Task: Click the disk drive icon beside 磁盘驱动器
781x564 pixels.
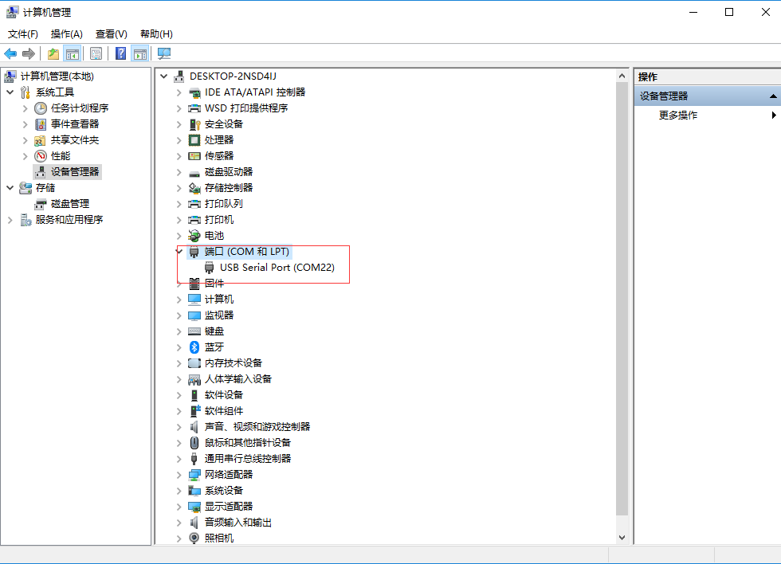Action: [x=194, y=173]
